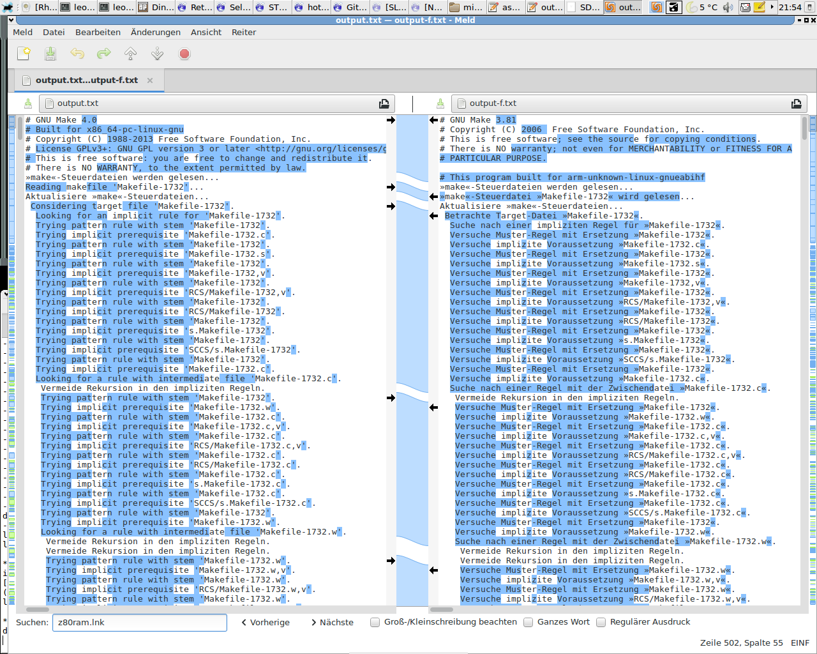This screenshot has height=654, width=817.
Task: Push 'Considering target file' change right
Action: [391, 206]
